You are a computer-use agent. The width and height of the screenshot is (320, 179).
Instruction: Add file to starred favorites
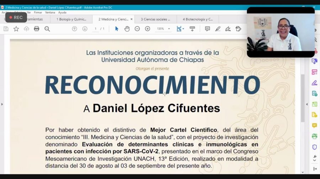click(16, 29)
